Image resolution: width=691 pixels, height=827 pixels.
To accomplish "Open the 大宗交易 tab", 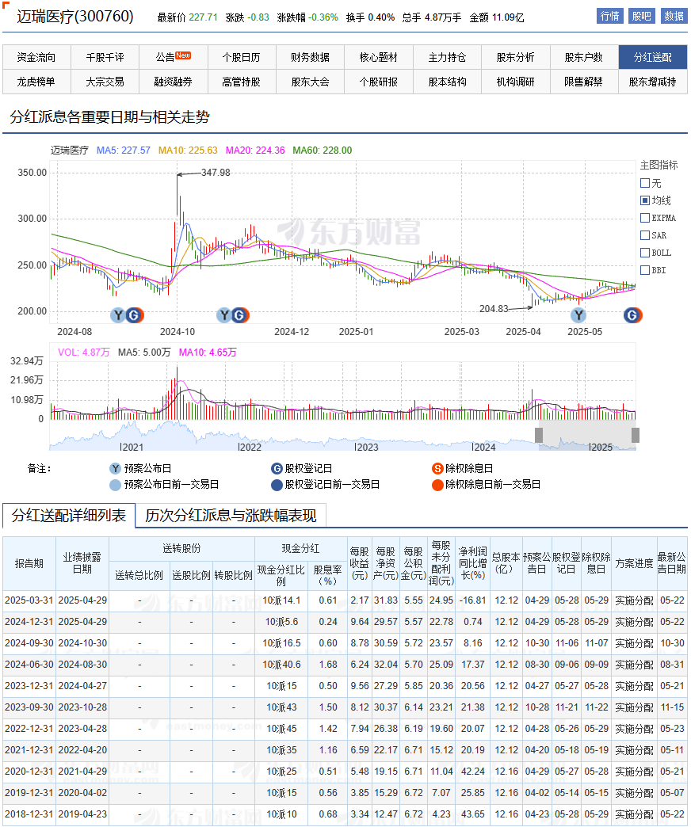I will [x=105, y=82].
